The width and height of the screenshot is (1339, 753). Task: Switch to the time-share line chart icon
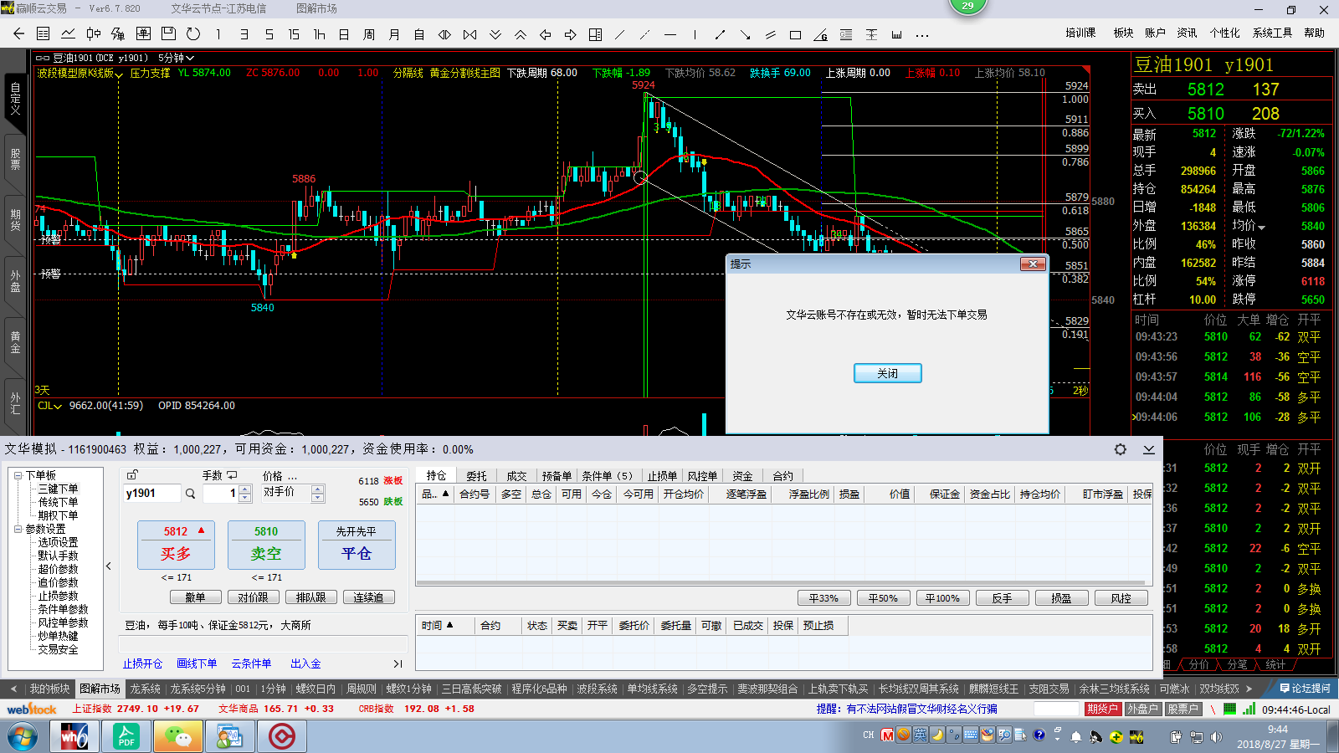click(69, 34)
